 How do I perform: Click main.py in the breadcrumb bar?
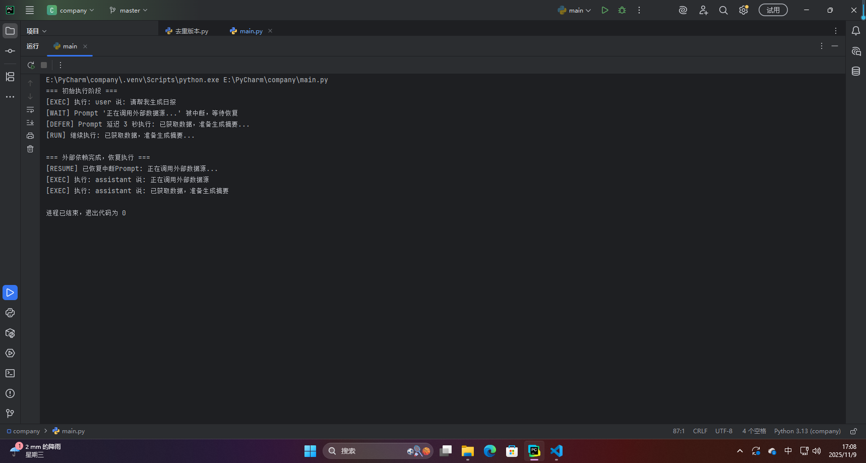click(x=69, y=431)
